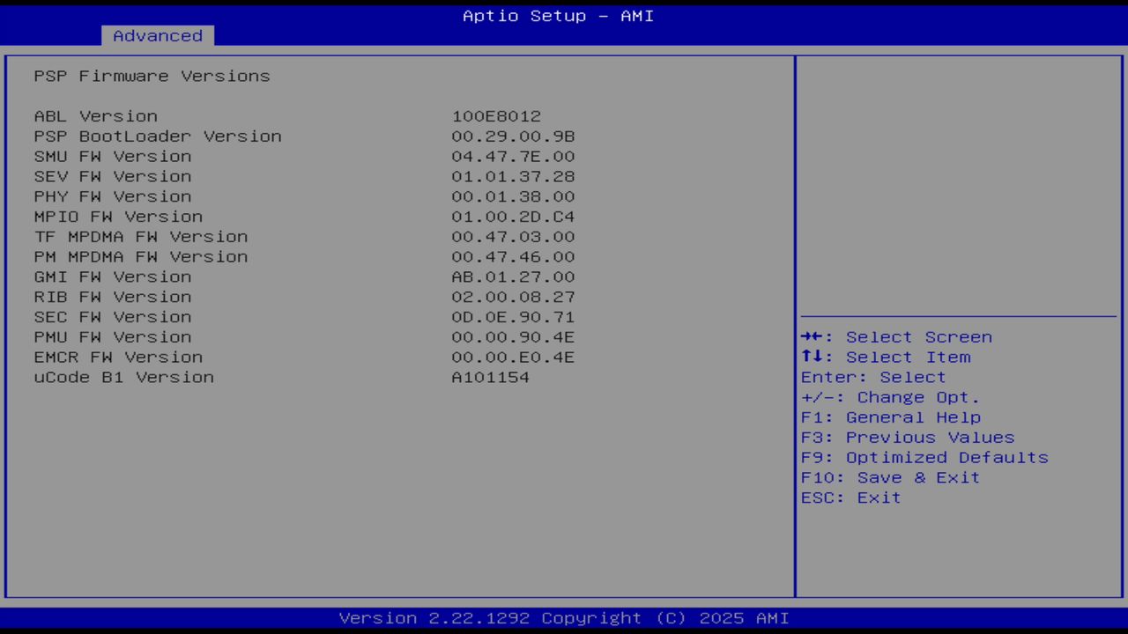
Task: Select the MPIO FW Version label
Action: (x=118, y=217)
